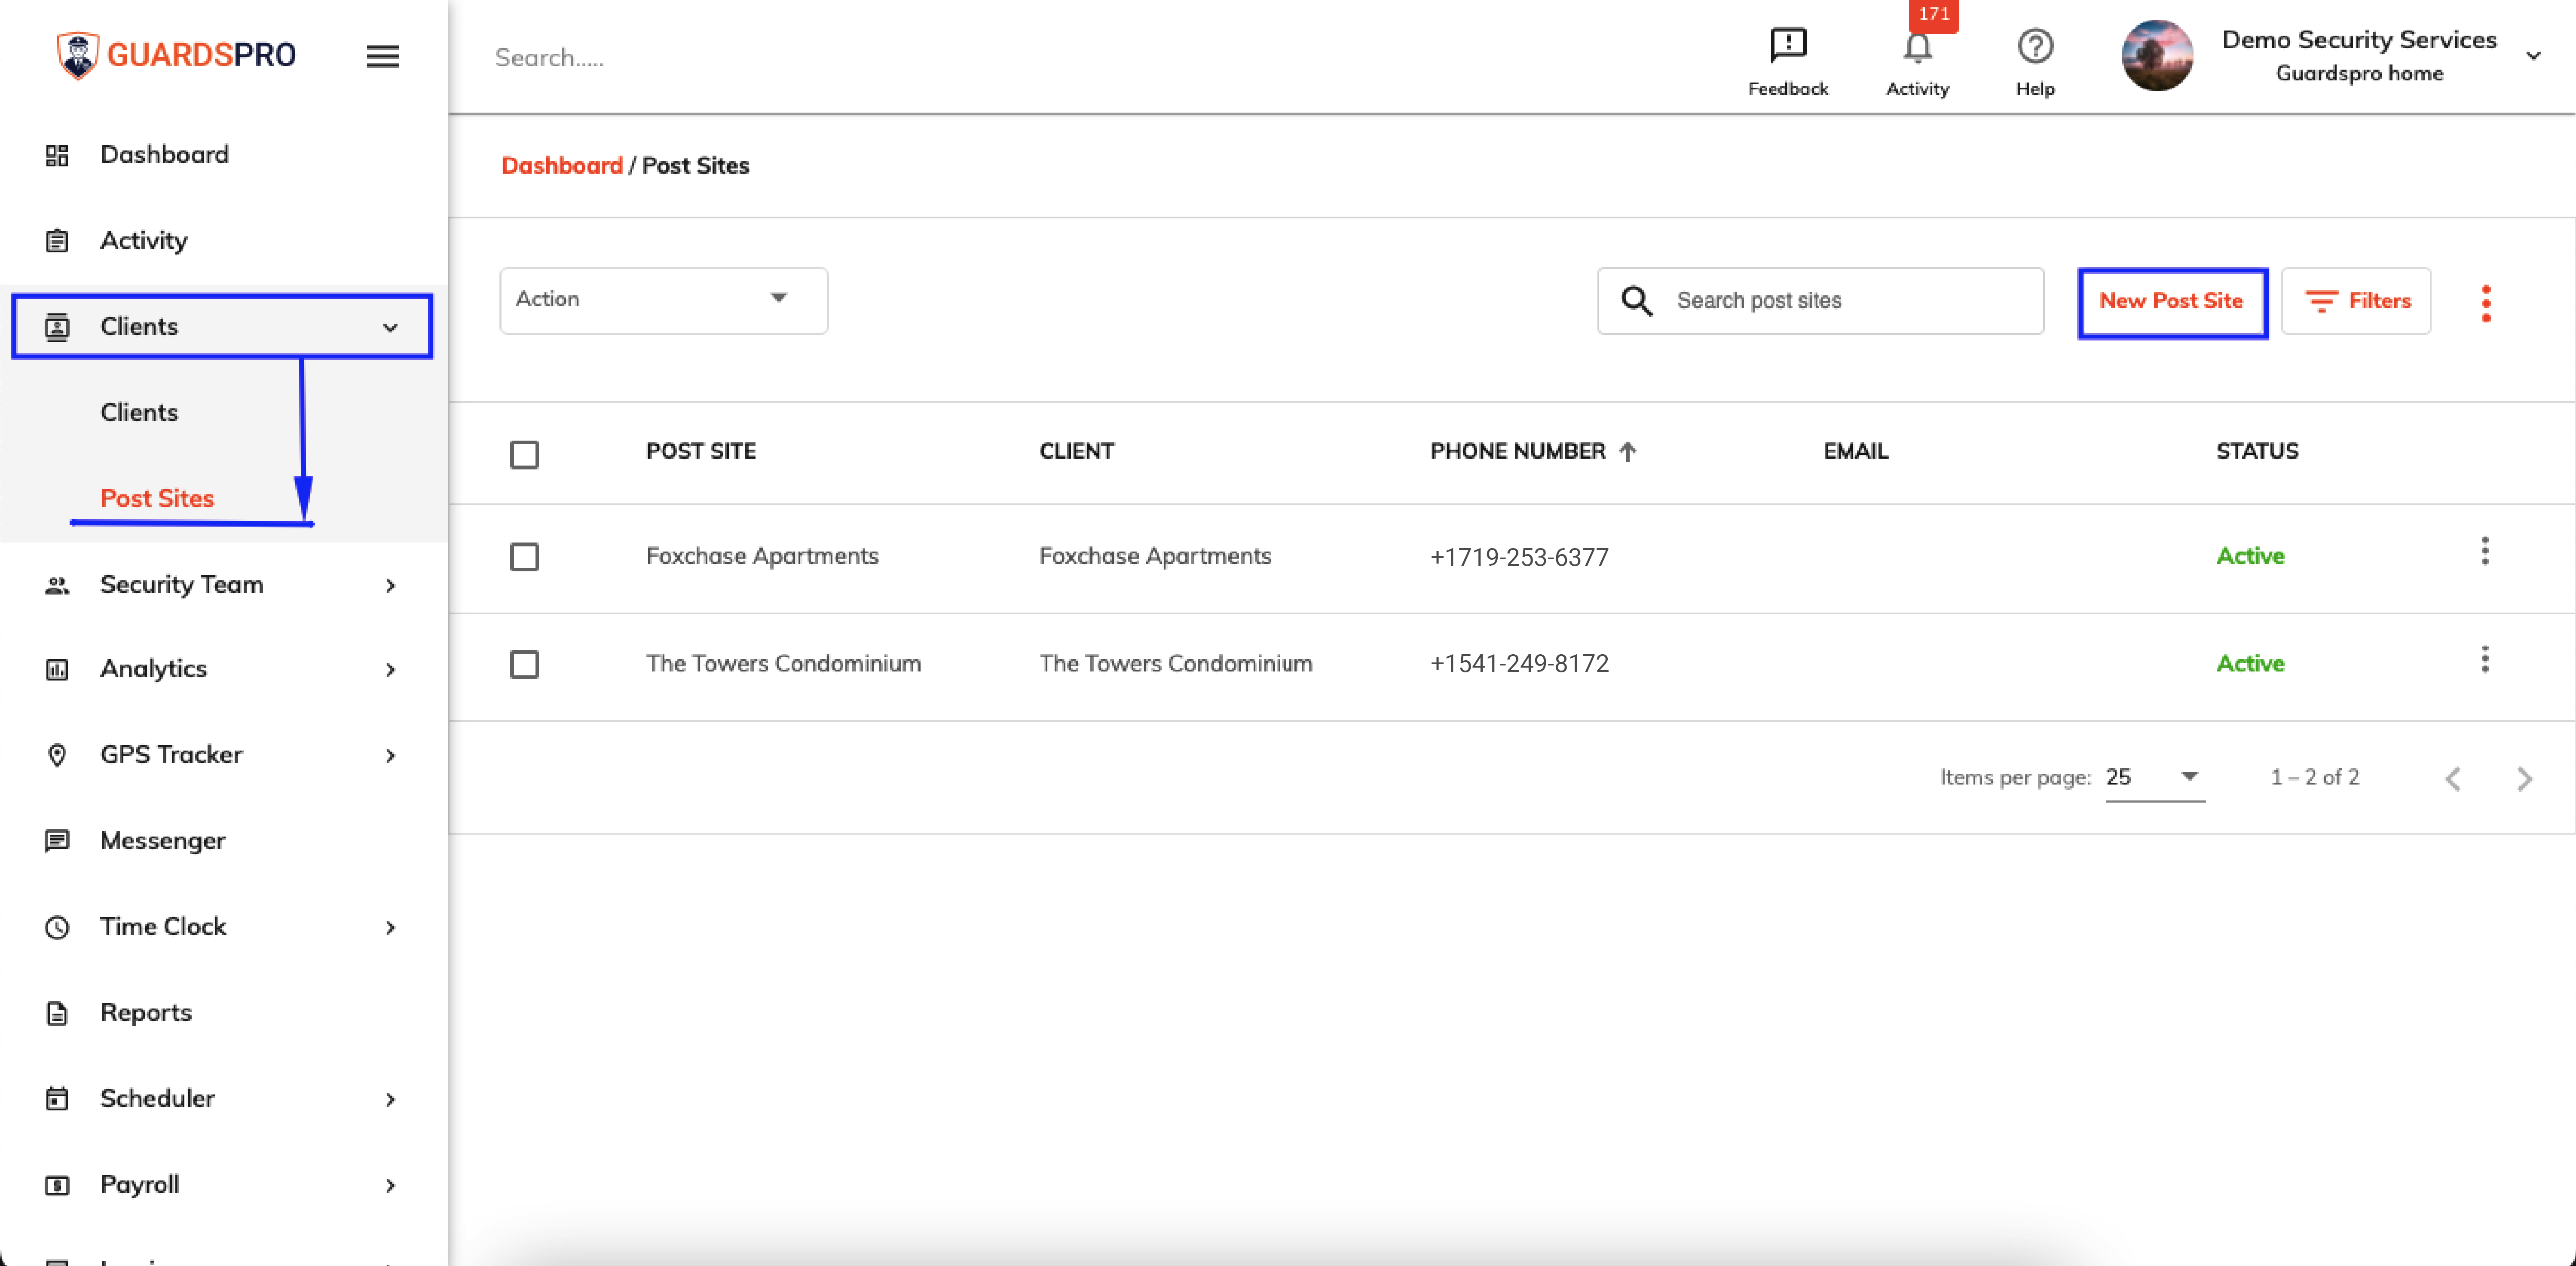Click the Filters button label
The width and height of the screenshot is (2576, 1266).
[2379, 301]
